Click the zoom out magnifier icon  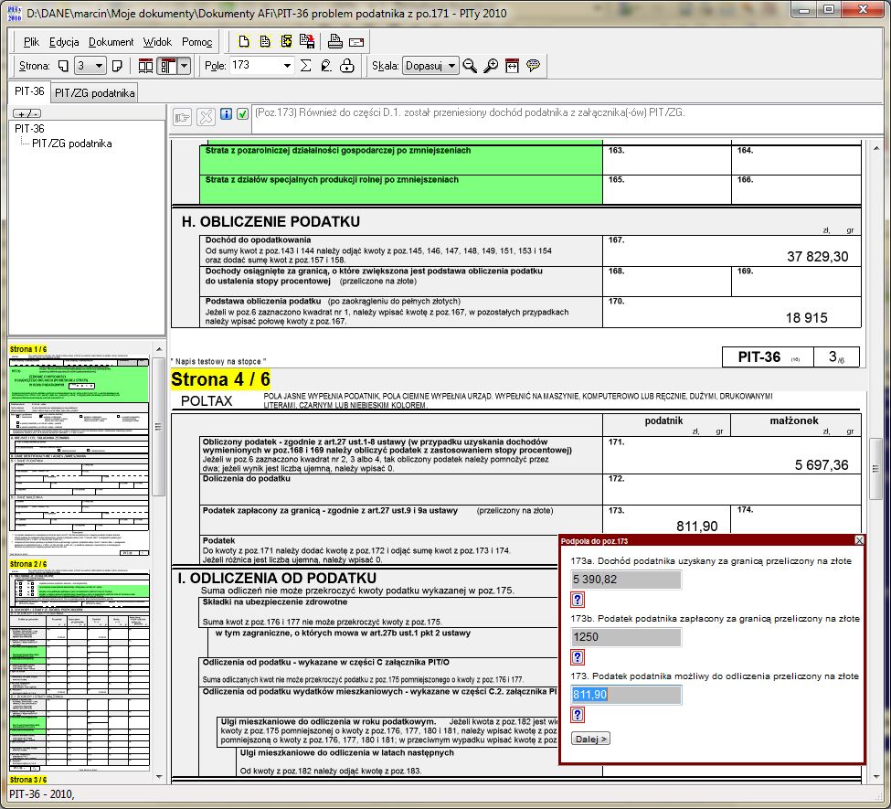[x=470, y=66]
